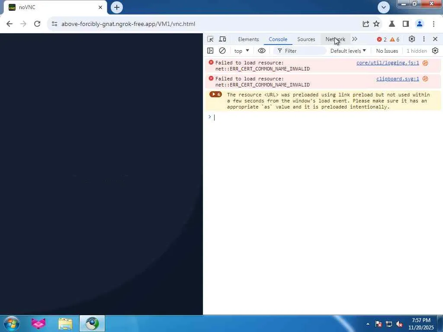Click the share page icon in address bar
The height and width of the screenshot is (332, 443).
point(366,24)
